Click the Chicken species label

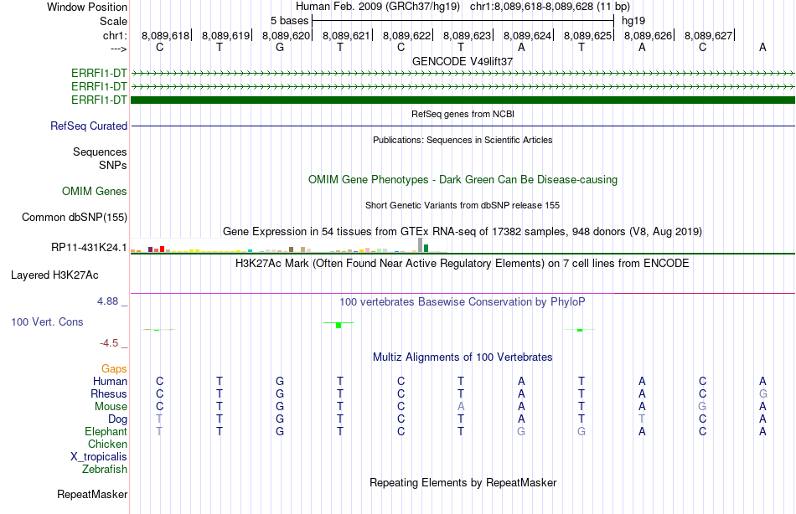tap(107, 445)
